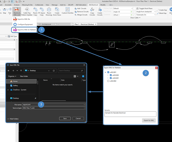Viewport: 172px width, 142px height.
Task: Apply the Offset 1 green arrow
Action: (131, 15)
